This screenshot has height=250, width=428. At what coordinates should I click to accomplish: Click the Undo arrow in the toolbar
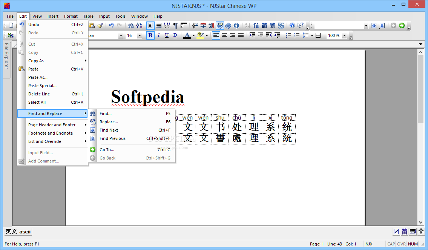click(x=111, y=26)
